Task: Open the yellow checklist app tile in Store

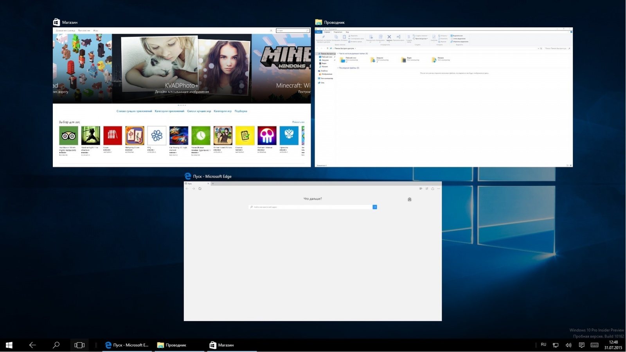Action: pos(245,135)
